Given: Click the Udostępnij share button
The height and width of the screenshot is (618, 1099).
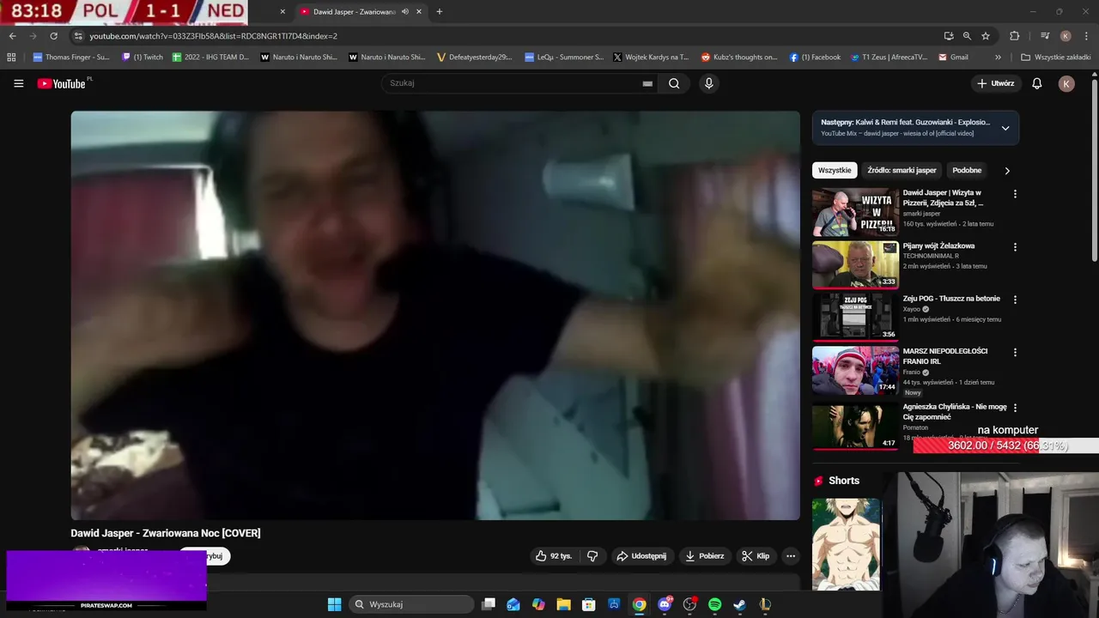Looking at the screenshot, I should [641, 556].
